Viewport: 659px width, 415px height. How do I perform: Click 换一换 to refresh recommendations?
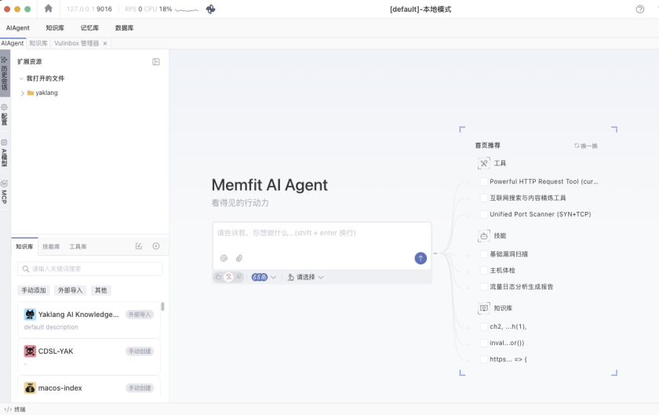pos(586,145)
